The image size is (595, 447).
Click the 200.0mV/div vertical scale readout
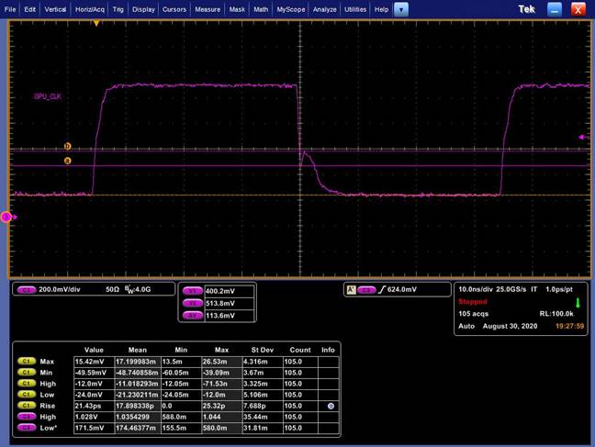[60, 289]
